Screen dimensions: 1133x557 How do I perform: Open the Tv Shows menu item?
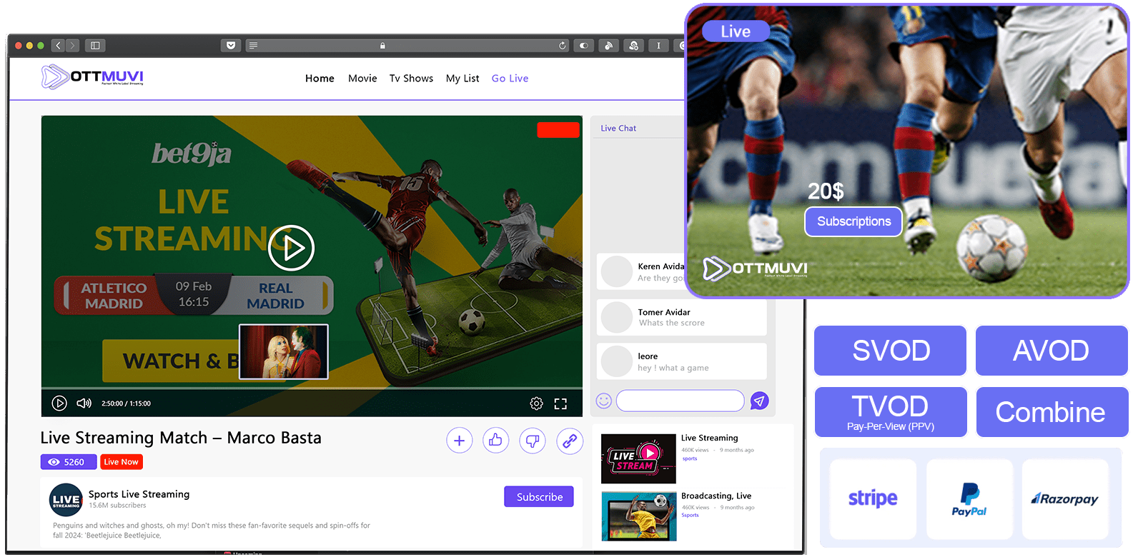(411, 79)
